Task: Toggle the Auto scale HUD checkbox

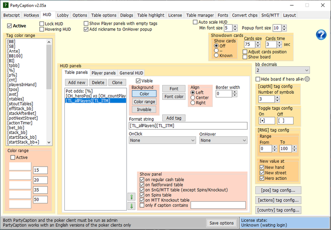Action: tap(196, 22)
